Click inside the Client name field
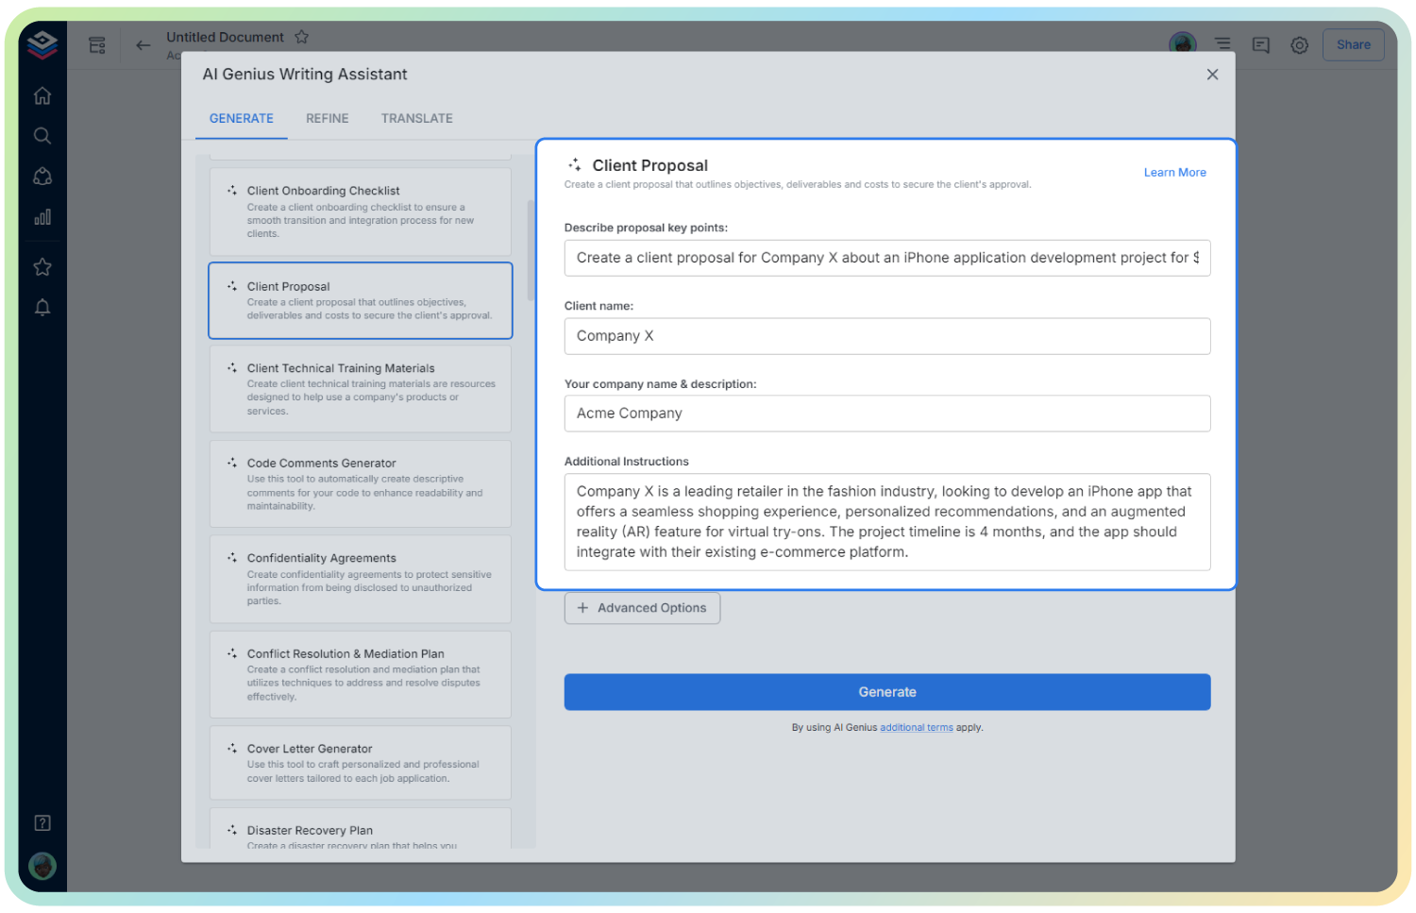The width and height of the screenshot is (1416, 913). pyautogui.click(x=886, y=336)
